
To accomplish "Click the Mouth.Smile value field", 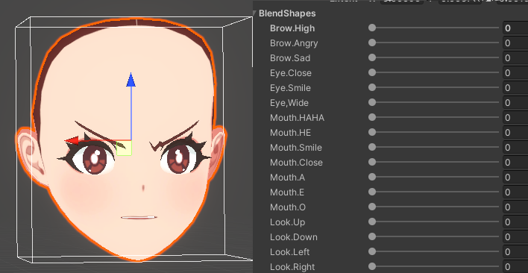I will pos(515,147).
